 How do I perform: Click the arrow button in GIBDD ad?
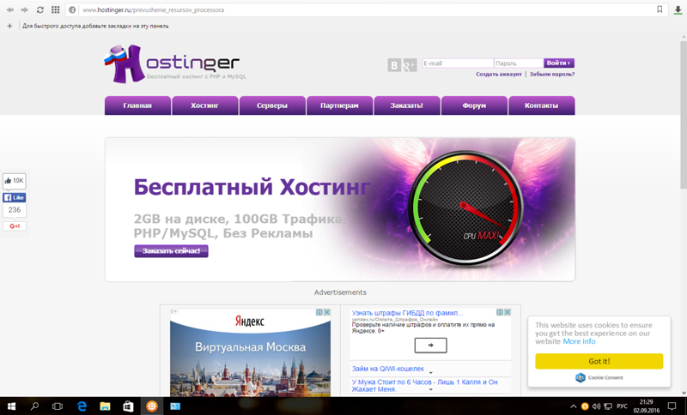coord(431,346)
